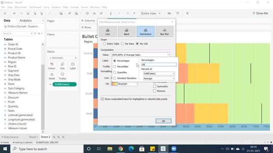Click Type here to search taskbar box
Image resolution: width=273 pixels, height=153 pixels.
(x=47, y=149)
